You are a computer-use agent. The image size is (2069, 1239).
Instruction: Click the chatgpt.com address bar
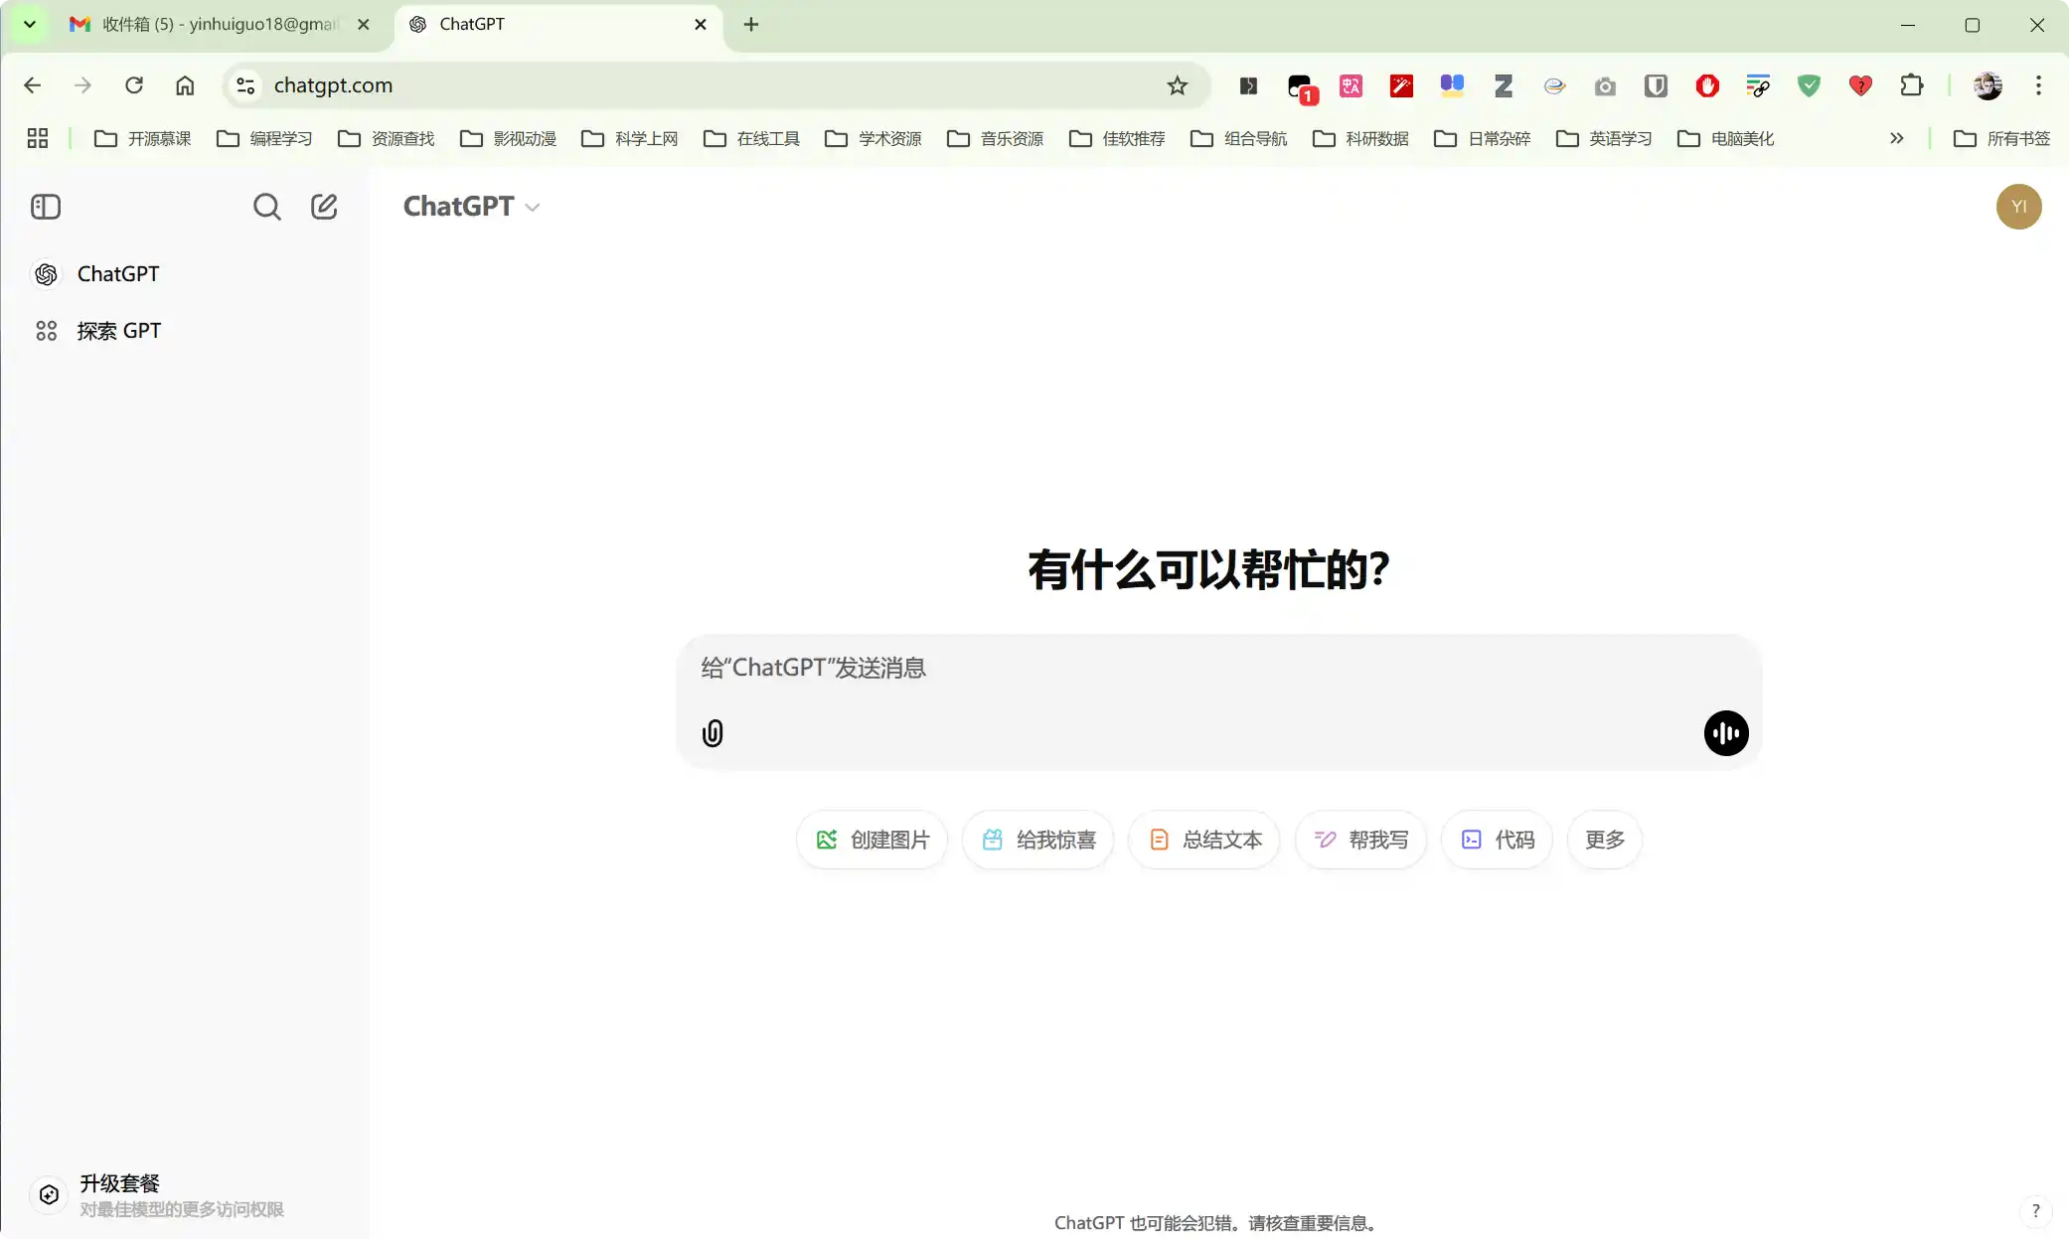tap(716, 85)
